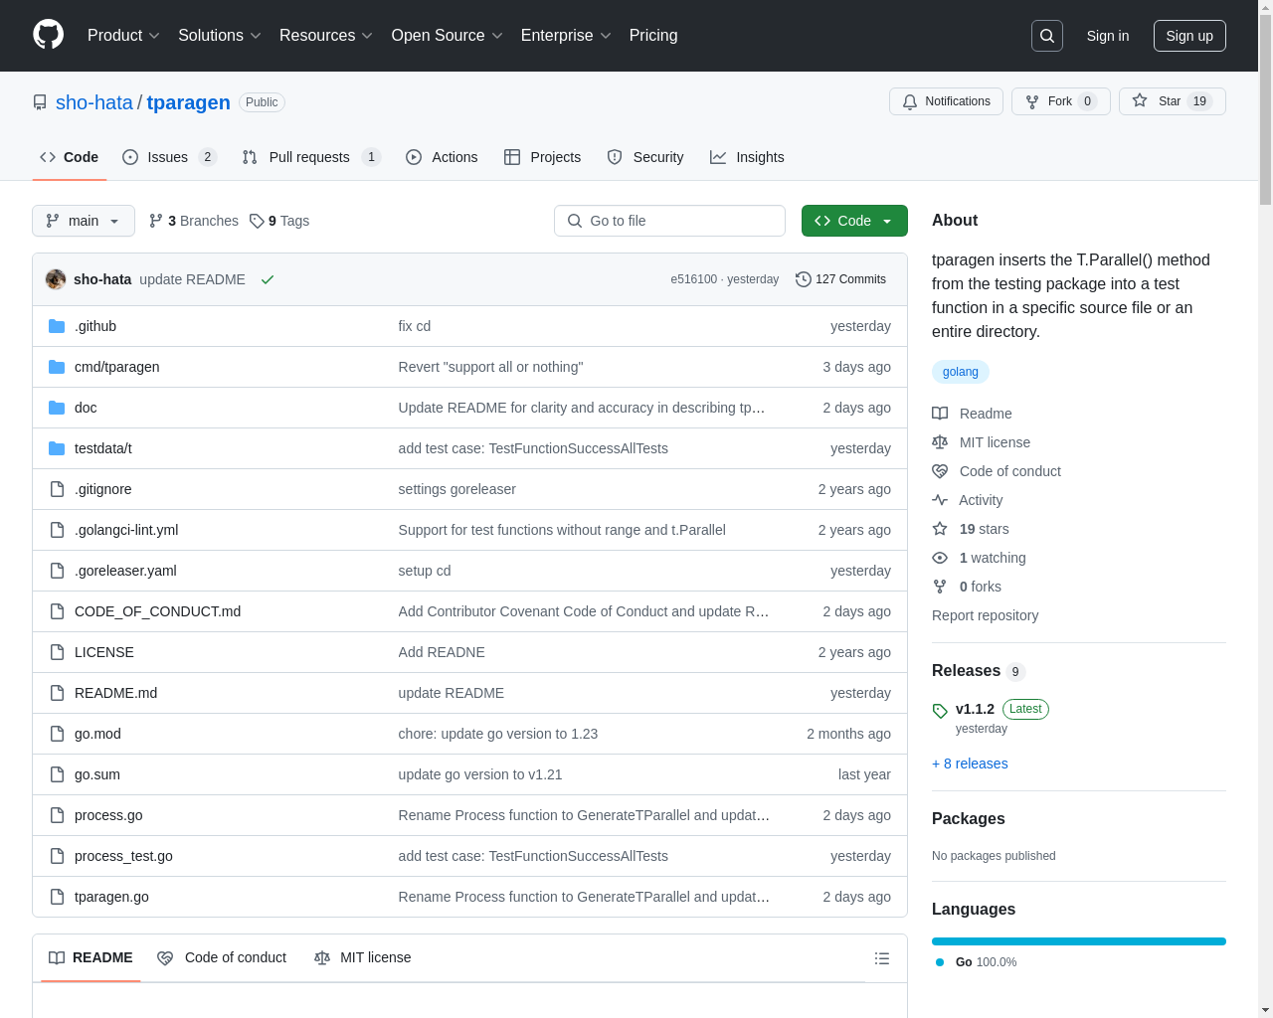Click the v1.1.2 release tag
Image resolution: width=1273 pixels, height=1018 pixels.
[975, 709]
